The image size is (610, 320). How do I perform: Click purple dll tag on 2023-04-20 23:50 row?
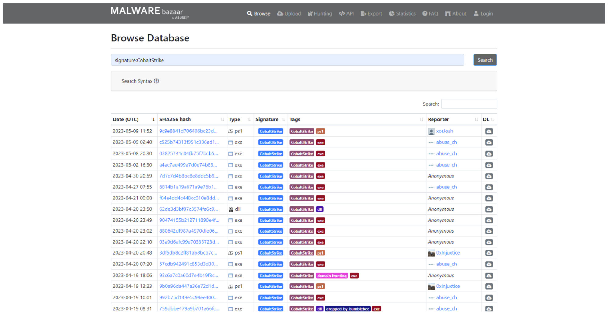tap(319, 209)
